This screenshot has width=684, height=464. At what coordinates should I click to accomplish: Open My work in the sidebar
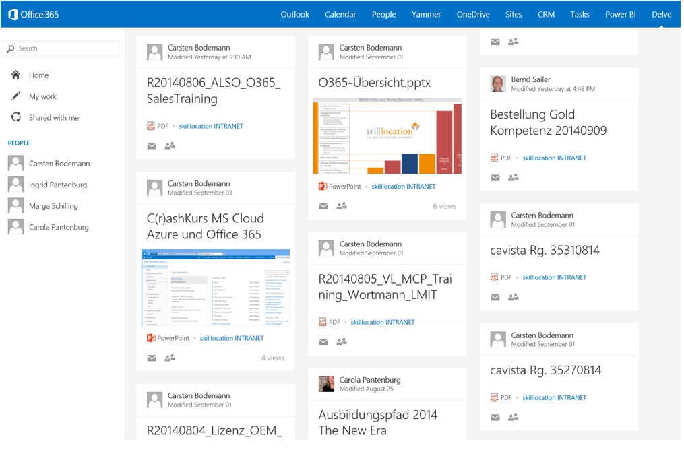point(42,96)
